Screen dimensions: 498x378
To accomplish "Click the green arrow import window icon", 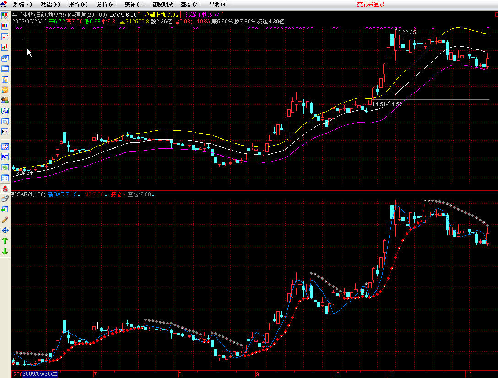I will tap(5, 209).
